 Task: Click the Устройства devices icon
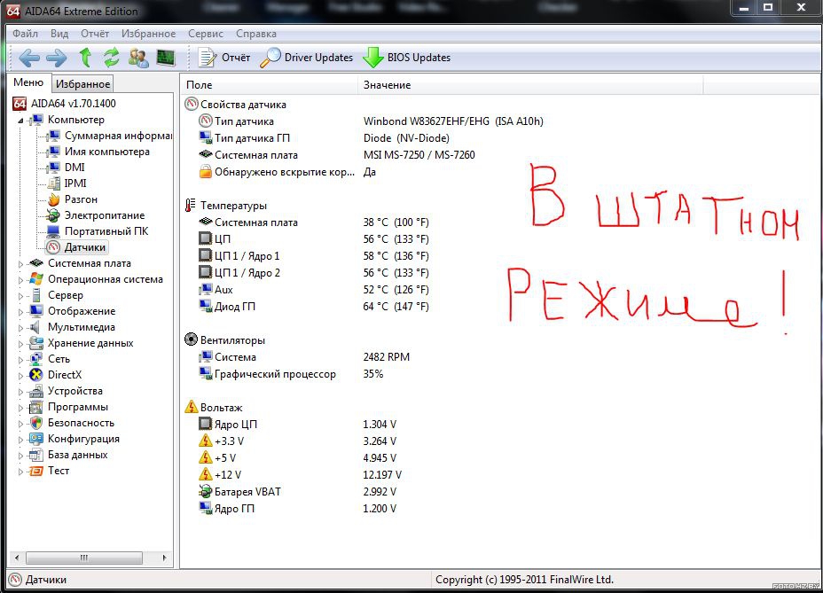point(36,391)
